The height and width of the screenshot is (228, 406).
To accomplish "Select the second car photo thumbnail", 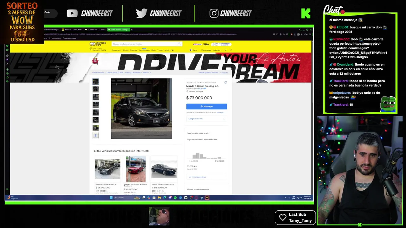I will tap(95, 89).
